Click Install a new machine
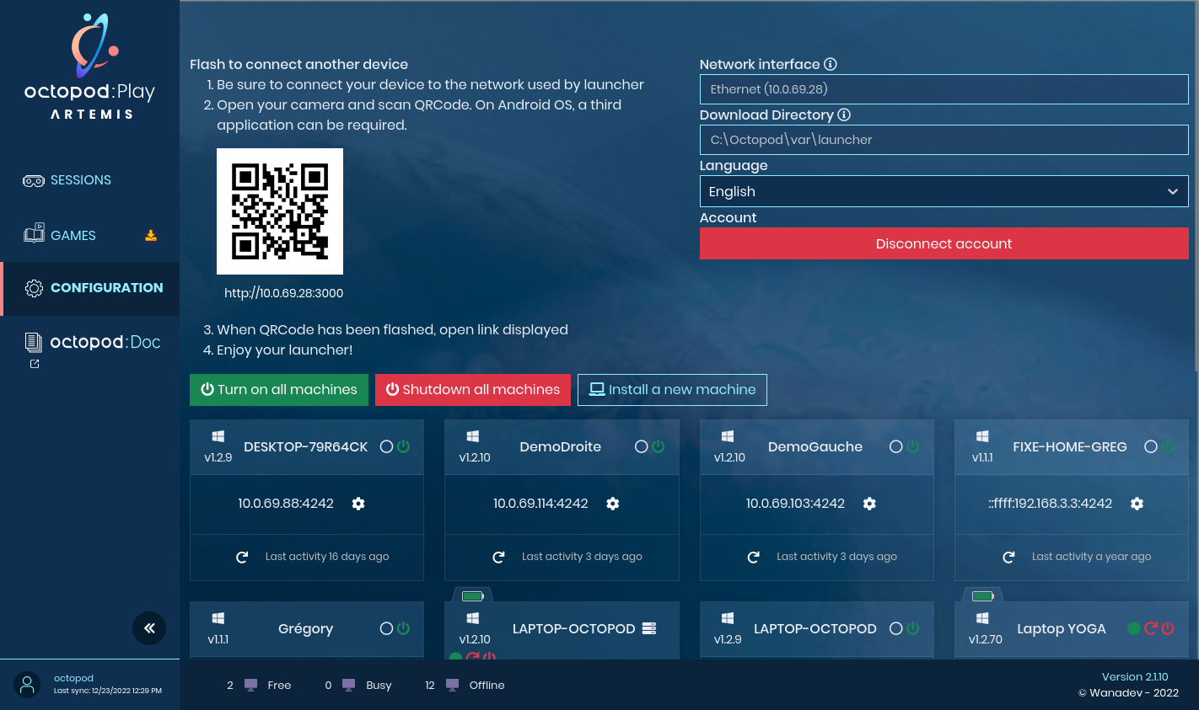This screenshot has height=710, width=1199. tap(672, 390)
